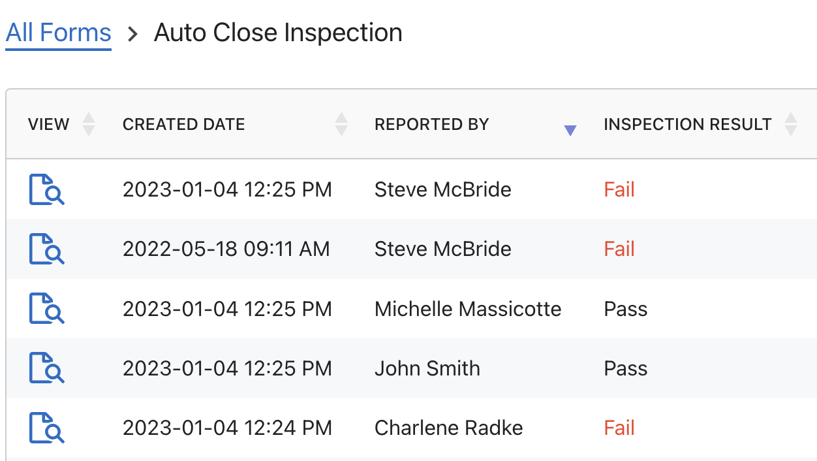Click the Auto Close Inspection breadcrumb title
This screenshot has width=817, height=461.
(278, 33)
